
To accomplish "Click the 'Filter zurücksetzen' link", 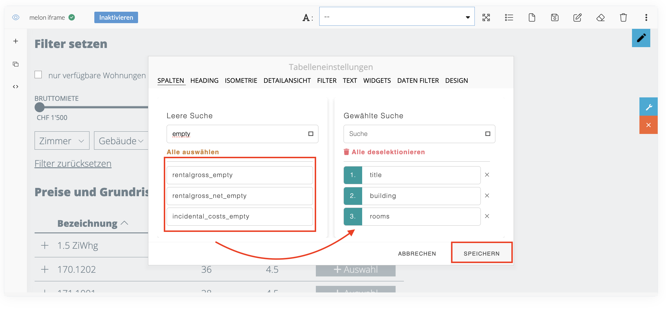I will [x=73, y=164].
